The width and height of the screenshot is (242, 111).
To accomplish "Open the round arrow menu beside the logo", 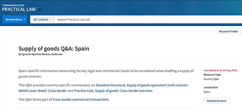I will coord(40,10).
